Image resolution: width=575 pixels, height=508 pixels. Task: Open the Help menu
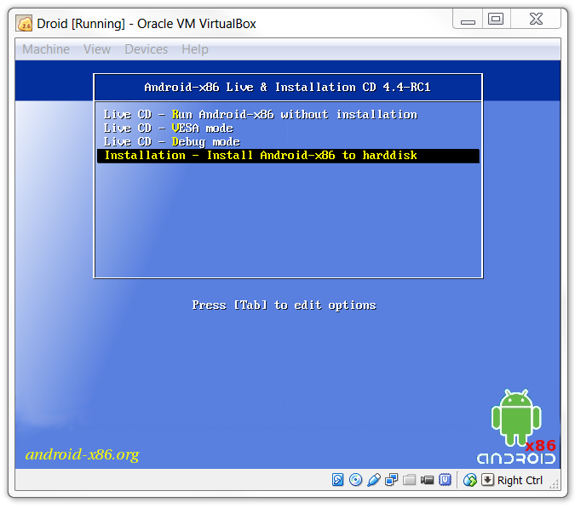point(195,49)
